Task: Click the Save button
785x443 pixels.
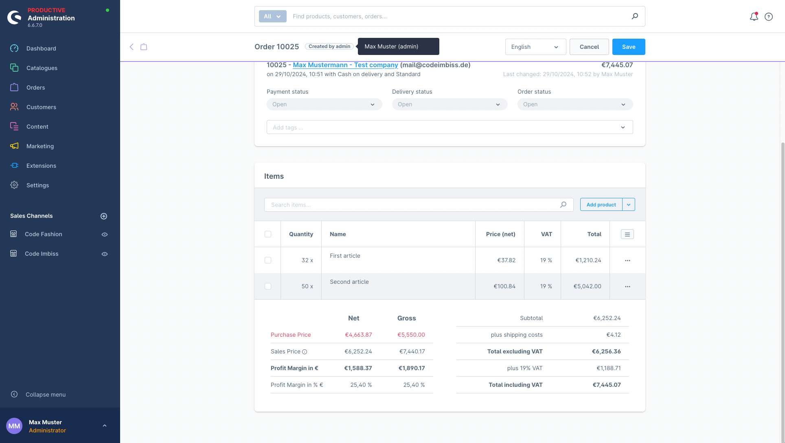Action: tap(629, 46)
